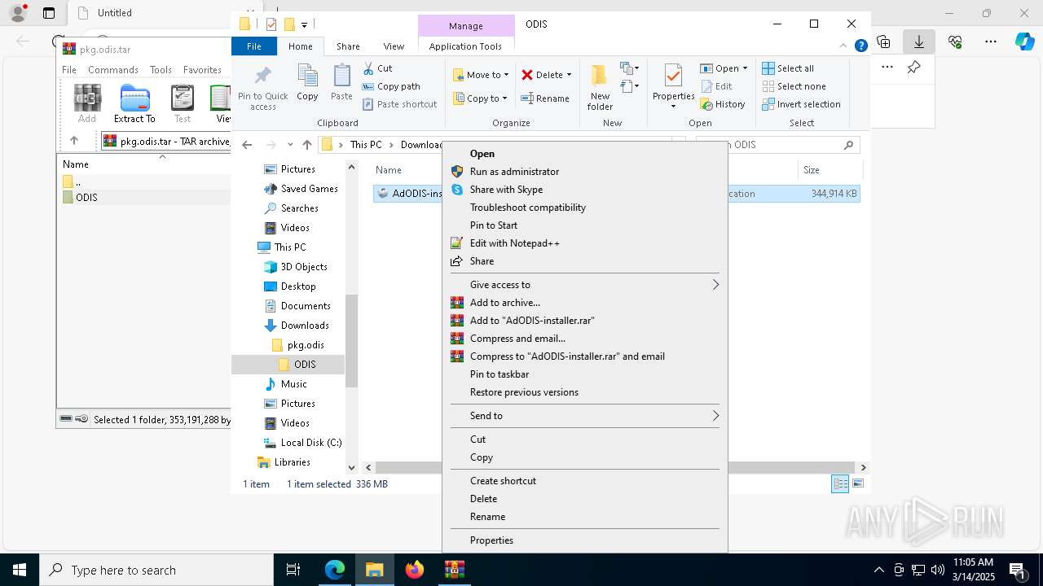Click Select all in ribbon
Screen dimensions: 1043x586
pos(788,68)
